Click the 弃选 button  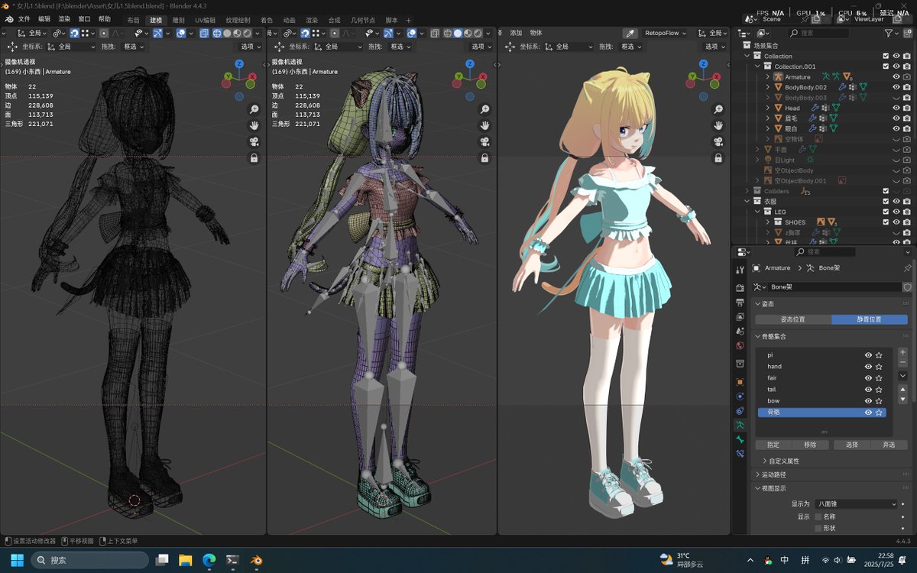(x=889, y=445)
